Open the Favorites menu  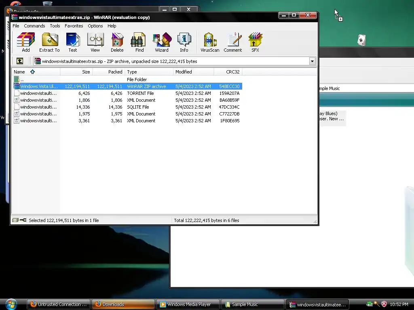tap(74, 26)
